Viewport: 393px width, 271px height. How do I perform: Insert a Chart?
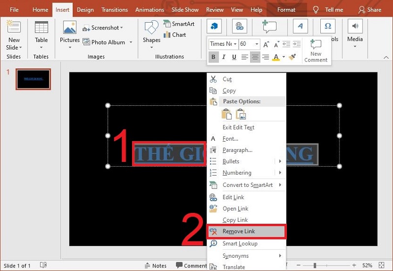coord(175,34)
